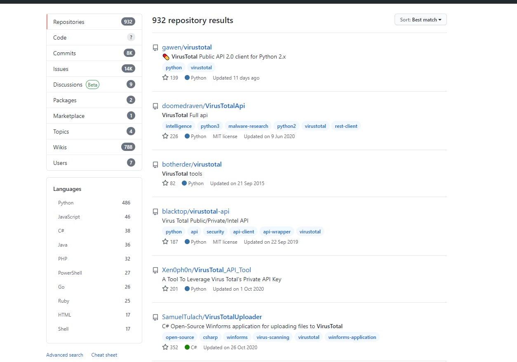
Task: Filter results by HTML language
Action: click(x=94, y=315)
